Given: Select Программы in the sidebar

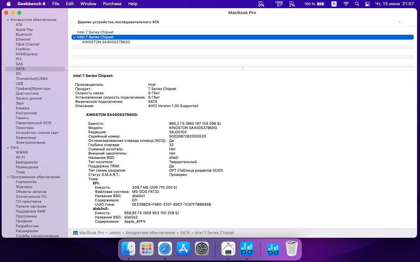Looking at the screenshot, I should pos(26,216).
